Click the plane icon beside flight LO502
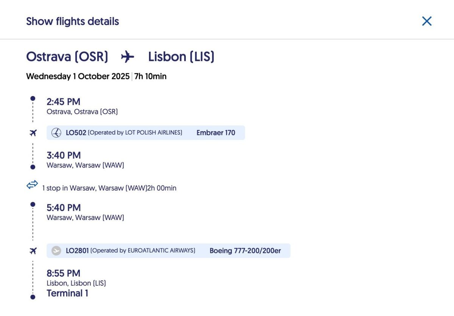454x316 pixels. tap(33, 133)
